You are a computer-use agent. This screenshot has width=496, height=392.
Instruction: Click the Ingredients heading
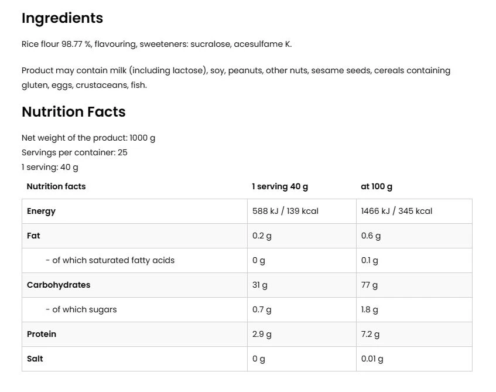62,18
